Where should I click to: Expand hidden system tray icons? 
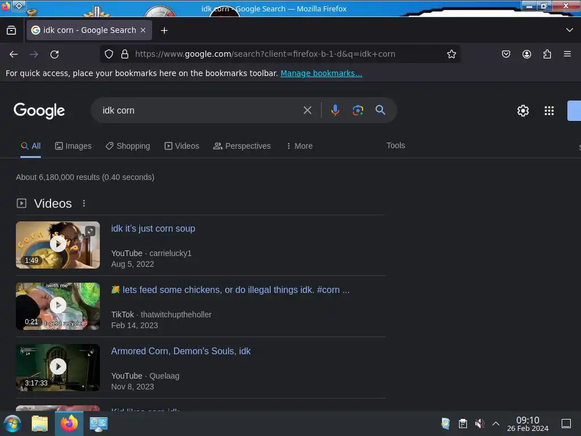pos(496,424)
